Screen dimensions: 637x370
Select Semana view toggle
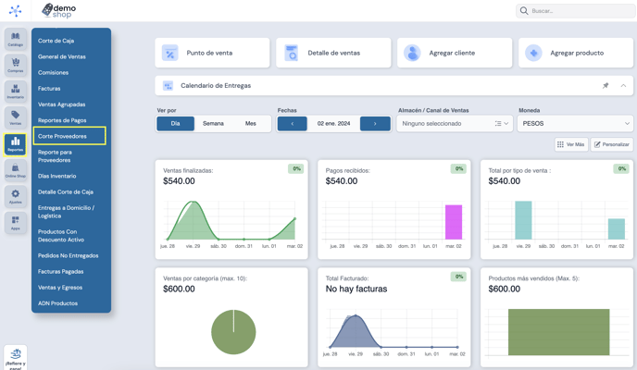(x=213, y=123)
